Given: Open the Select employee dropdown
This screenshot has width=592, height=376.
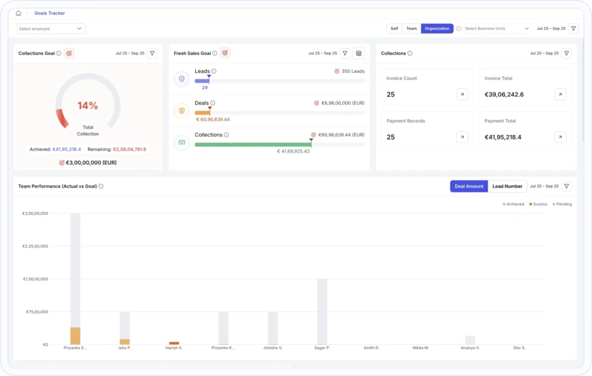Looking at the screenshot, I should [x=50, y=28].
